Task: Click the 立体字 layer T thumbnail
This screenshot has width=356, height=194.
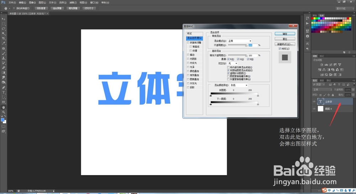Action: coord(320,102)
